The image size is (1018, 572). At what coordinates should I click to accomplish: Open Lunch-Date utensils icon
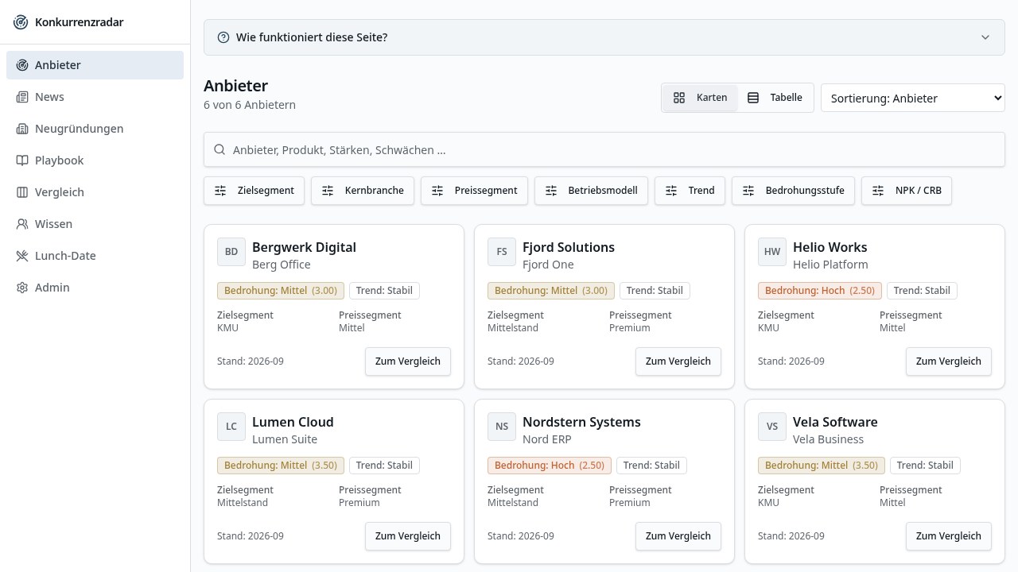[22, 256]
